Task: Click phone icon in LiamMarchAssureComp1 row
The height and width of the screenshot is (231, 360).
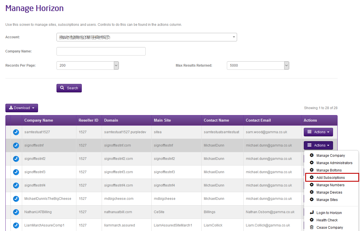Action: tap(16, 225)
